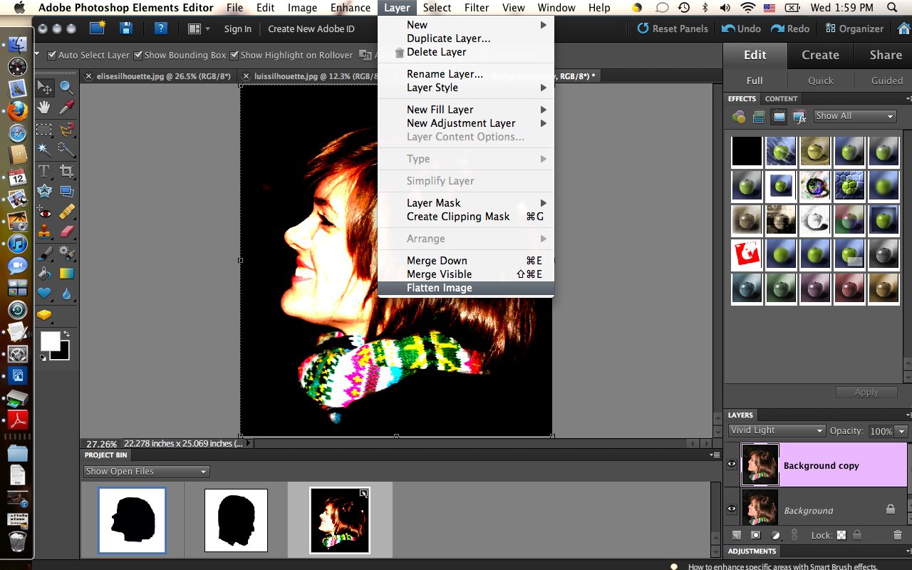Viewport: 912px width, 570px height.
Task: Switch to the Content tab
Action: [x=781, y=98]
